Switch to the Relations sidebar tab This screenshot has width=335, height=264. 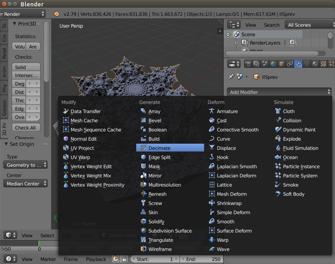pos(4,53)
